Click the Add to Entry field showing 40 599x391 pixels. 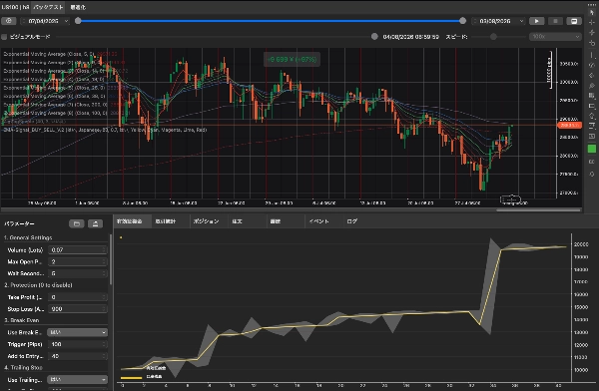click(78, 356)
